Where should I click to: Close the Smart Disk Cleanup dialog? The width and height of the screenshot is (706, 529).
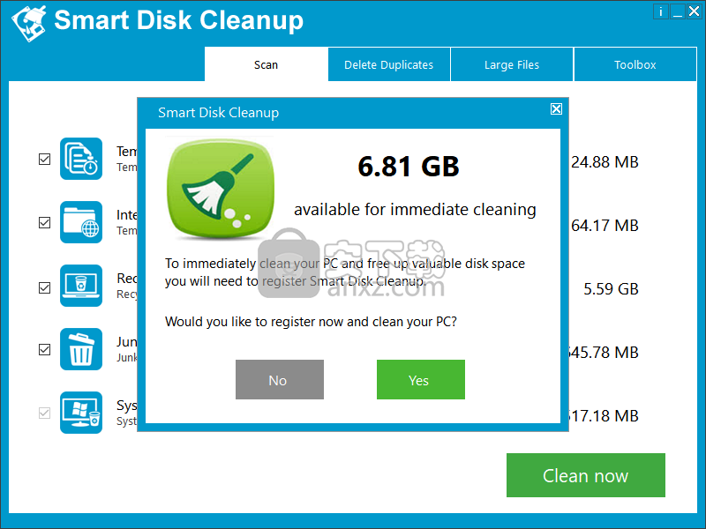pyautogui.click(x=556, y=109)
